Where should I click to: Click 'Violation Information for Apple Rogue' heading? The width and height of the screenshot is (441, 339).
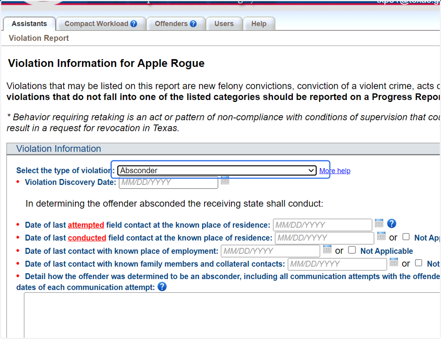tap(106, 63)
